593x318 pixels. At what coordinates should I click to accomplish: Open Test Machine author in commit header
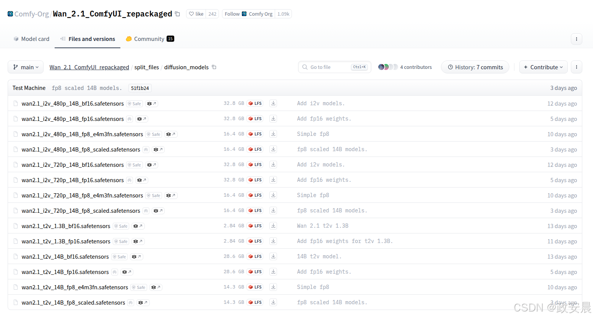(x=29, y=88)
